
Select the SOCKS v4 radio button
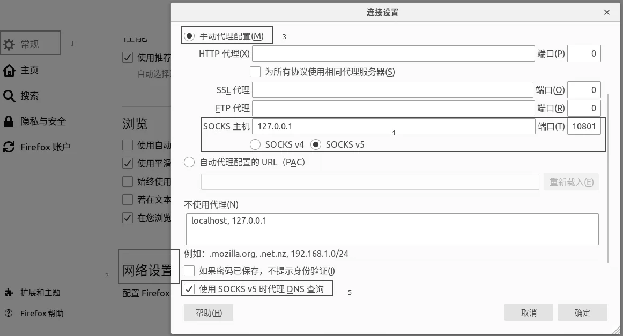(255, 144)
